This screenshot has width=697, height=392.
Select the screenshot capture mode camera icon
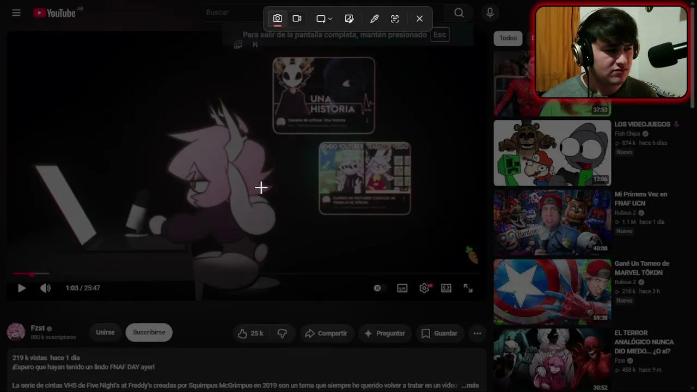pos(278,19)
